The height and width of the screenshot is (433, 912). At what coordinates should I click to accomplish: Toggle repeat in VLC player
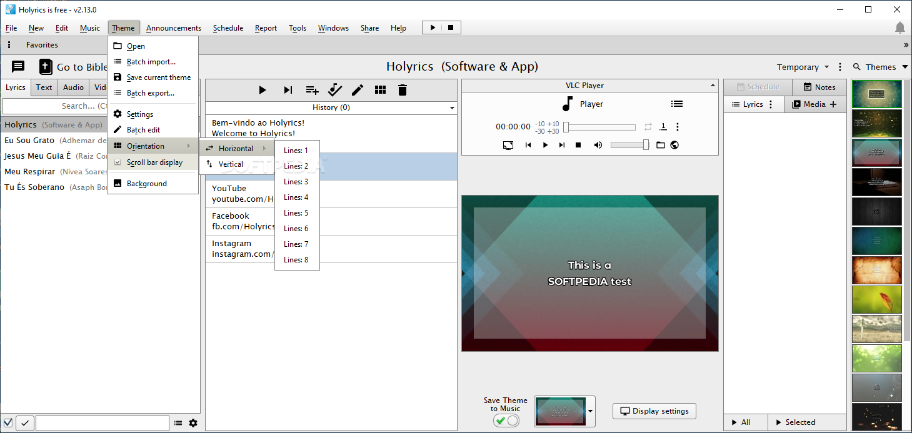648,127
